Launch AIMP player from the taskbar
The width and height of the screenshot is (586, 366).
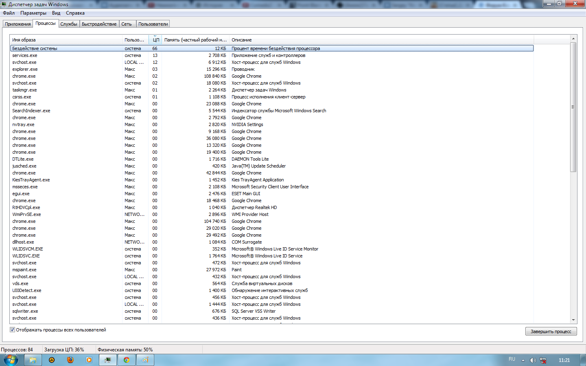pos(52,360)
